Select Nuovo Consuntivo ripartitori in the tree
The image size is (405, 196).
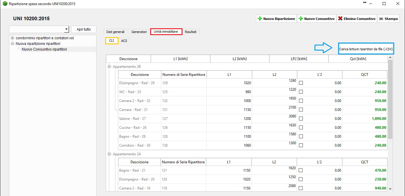click(44, 49)
